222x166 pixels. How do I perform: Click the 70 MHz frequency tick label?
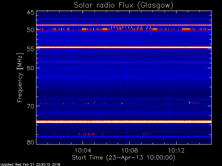point(30,106)
